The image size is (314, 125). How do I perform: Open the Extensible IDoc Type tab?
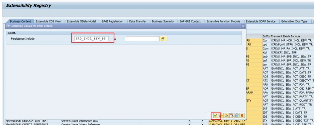click(x=294, y=21)
